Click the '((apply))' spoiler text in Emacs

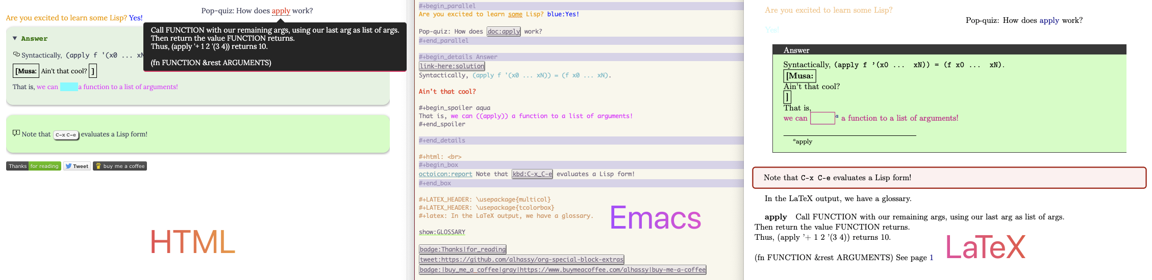point(492,116)
